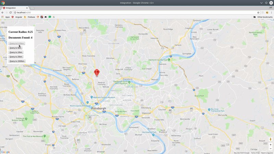Image resolution: width=274 pixels, height=154 pixels.
Task: Select the Integration browser tab
Action: pyautogui.click(x=15, y=8)
